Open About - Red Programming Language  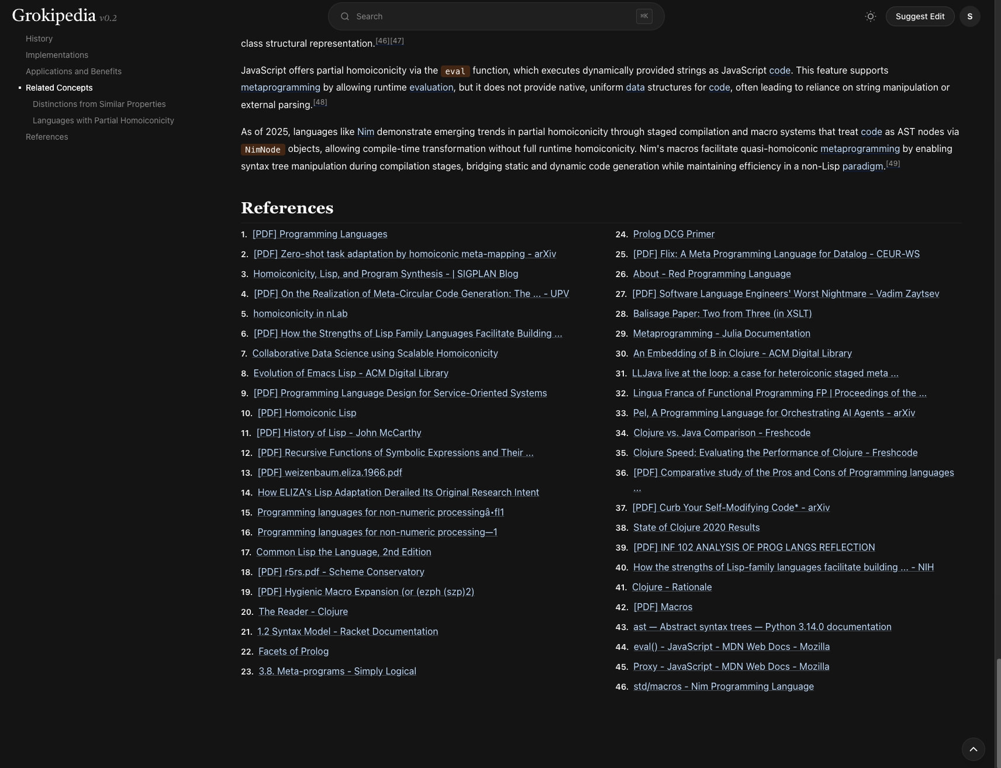pyautogui.click(x=712, y=274)
